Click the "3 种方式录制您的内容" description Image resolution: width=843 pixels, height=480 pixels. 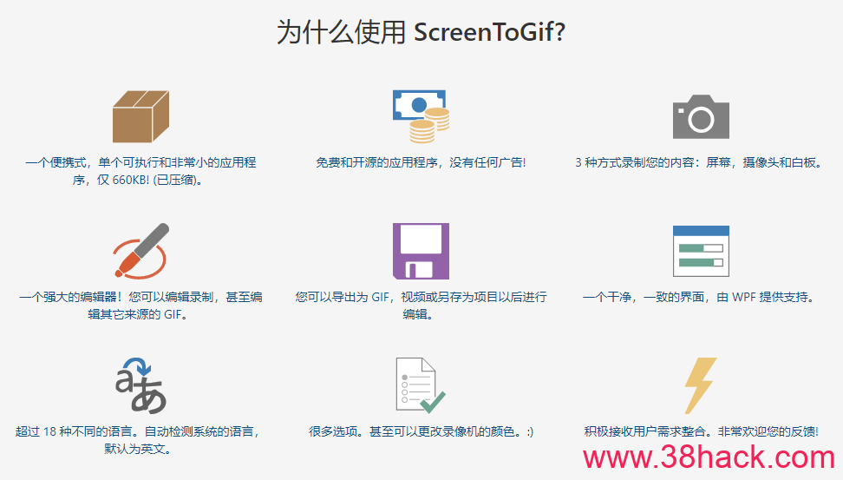coord(701,163)
